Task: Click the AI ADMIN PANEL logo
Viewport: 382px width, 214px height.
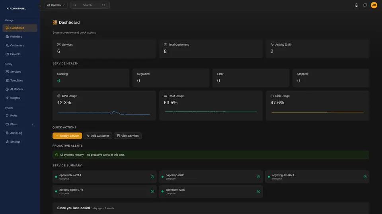Action: pyautogui.click(x=16, y=8)
